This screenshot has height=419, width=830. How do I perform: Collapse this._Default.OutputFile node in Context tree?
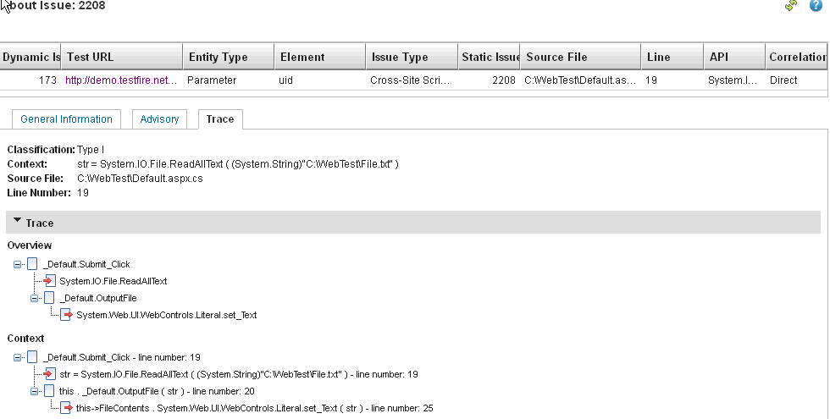click(35, 391)
